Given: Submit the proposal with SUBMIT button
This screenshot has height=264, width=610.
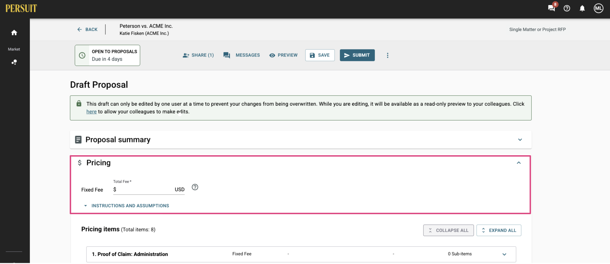Looking at the screenshot, I should tap(357, 55).
